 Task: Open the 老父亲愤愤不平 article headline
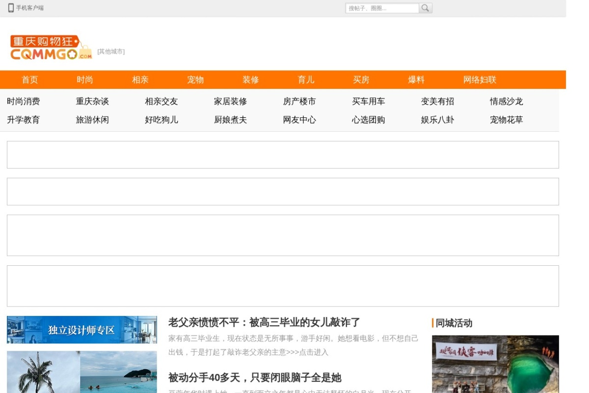265,322
